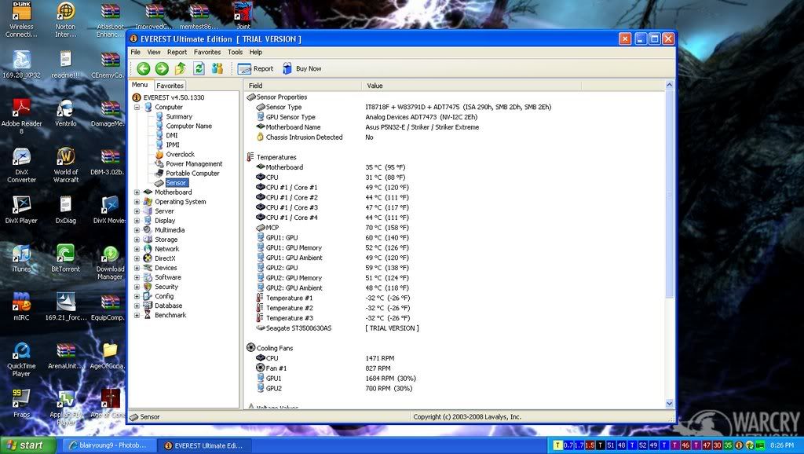
Task: Expand the Operating System tree node
Action: click(137, 202)
